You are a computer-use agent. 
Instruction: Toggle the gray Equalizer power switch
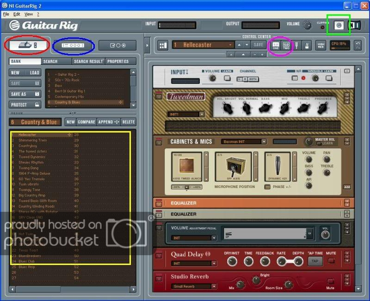pyautogui.click(x=159, y=215)
